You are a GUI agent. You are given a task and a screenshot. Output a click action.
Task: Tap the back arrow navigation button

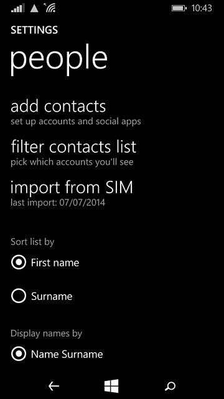click(x=54, y=387)
